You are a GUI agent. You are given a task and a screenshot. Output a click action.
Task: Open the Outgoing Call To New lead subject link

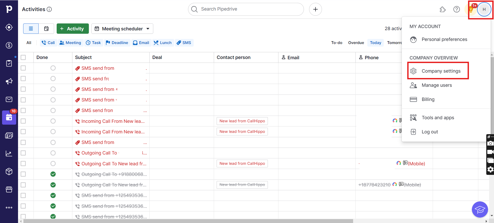tap(114, 164)
